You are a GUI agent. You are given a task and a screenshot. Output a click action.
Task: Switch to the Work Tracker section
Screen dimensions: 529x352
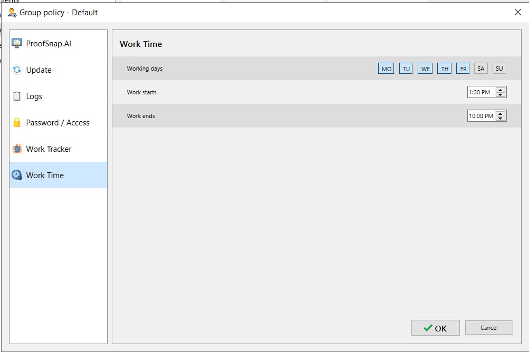point(49,149)
